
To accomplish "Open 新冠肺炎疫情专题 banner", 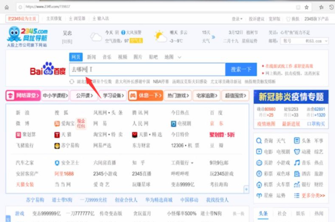I will tap(291, 97).
